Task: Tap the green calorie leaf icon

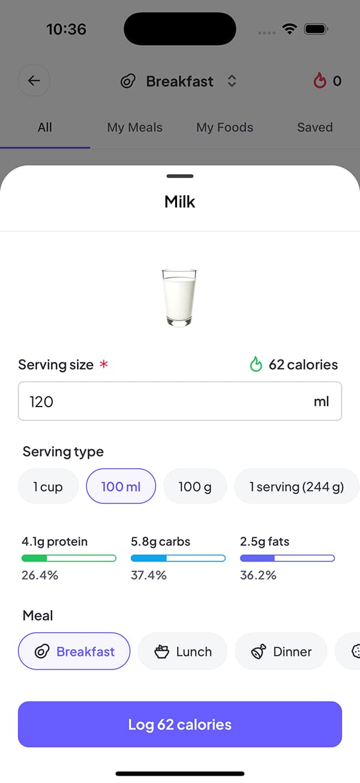Action: [x=256, y=364]
